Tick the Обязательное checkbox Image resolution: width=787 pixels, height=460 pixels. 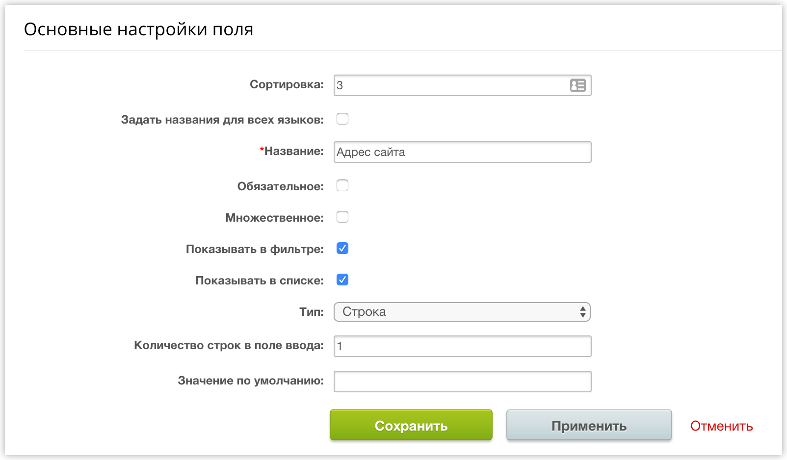point(342,185)
